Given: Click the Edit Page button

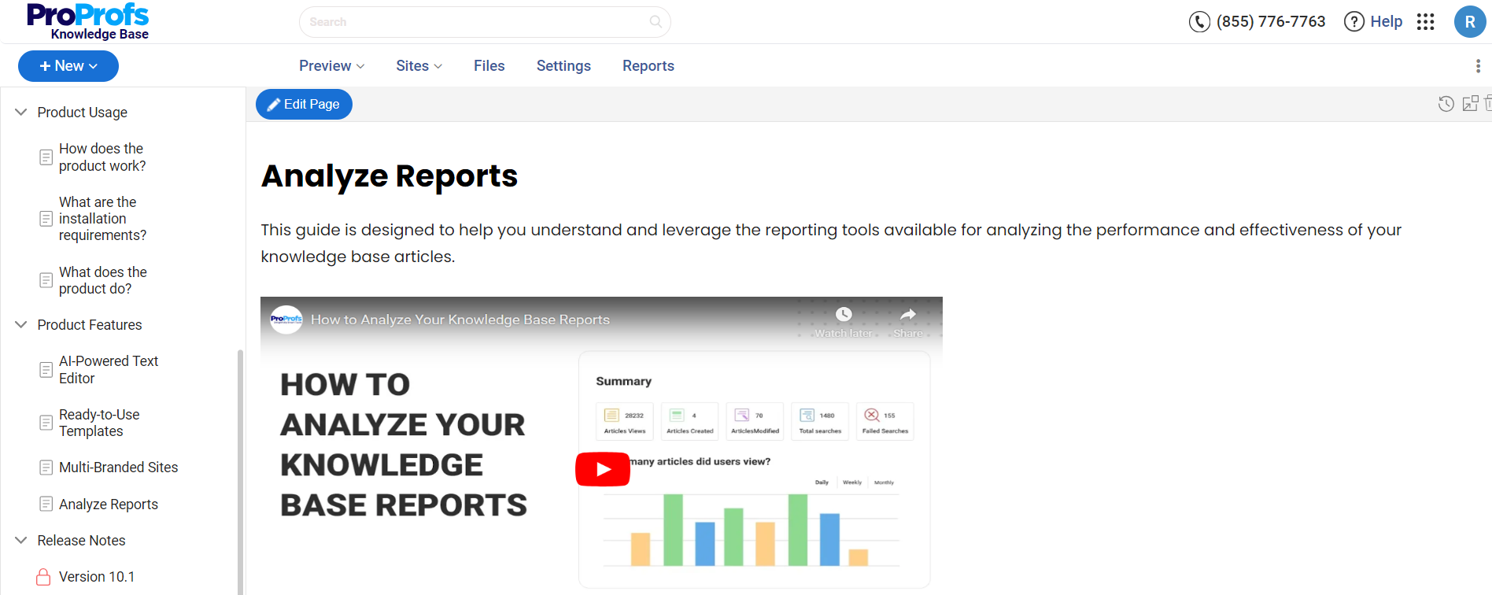Looking at the screenshot, I should tap(304, 104).
